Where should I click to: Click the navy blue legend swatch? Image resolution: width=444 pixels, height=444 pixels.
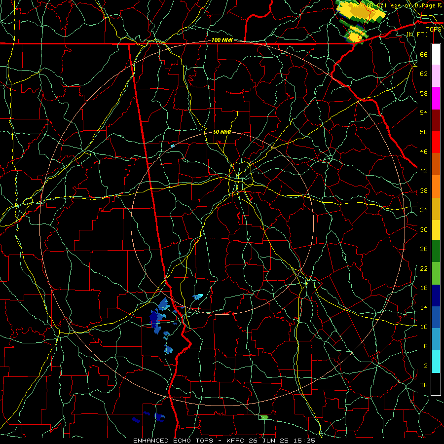[436, 296]
